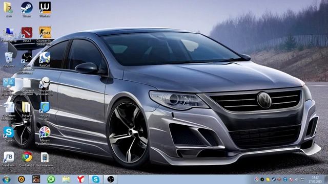Open the Microsoft document file on the desktop
Screen dimensions: 328x184
(x=9, y=108)
